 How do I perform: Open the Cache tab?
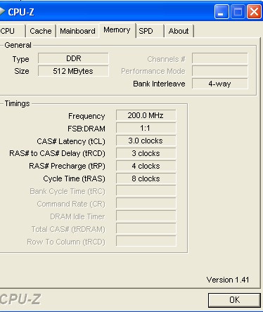[x=41, y=31]
